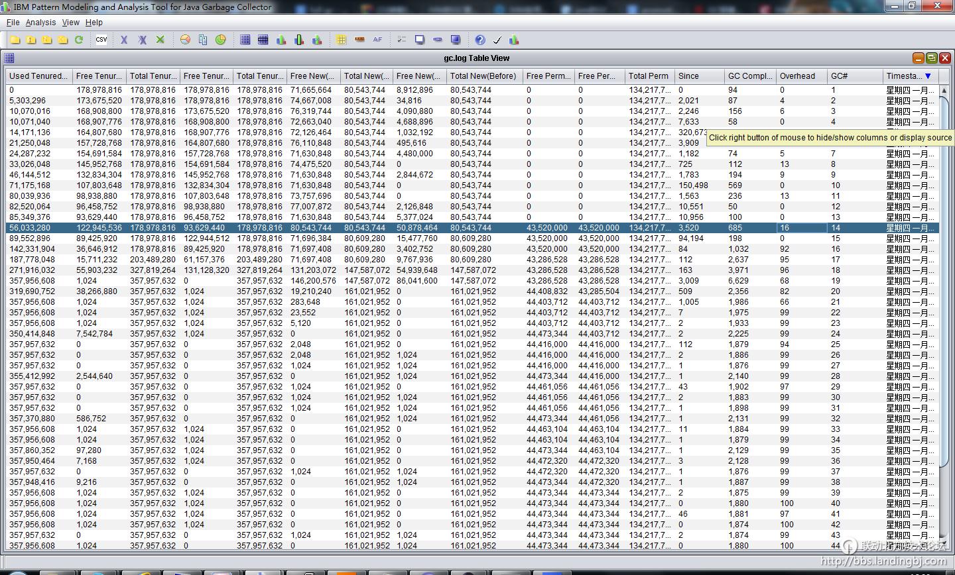Open the View menu
The width and height of the screenshot is (955, 575).
[70, 23]
